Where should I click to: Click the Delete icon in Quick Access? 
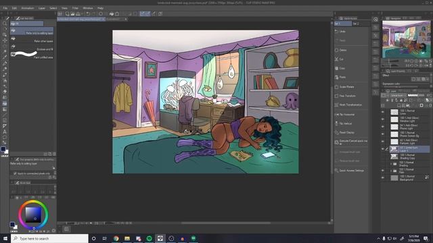pos(336,50)
